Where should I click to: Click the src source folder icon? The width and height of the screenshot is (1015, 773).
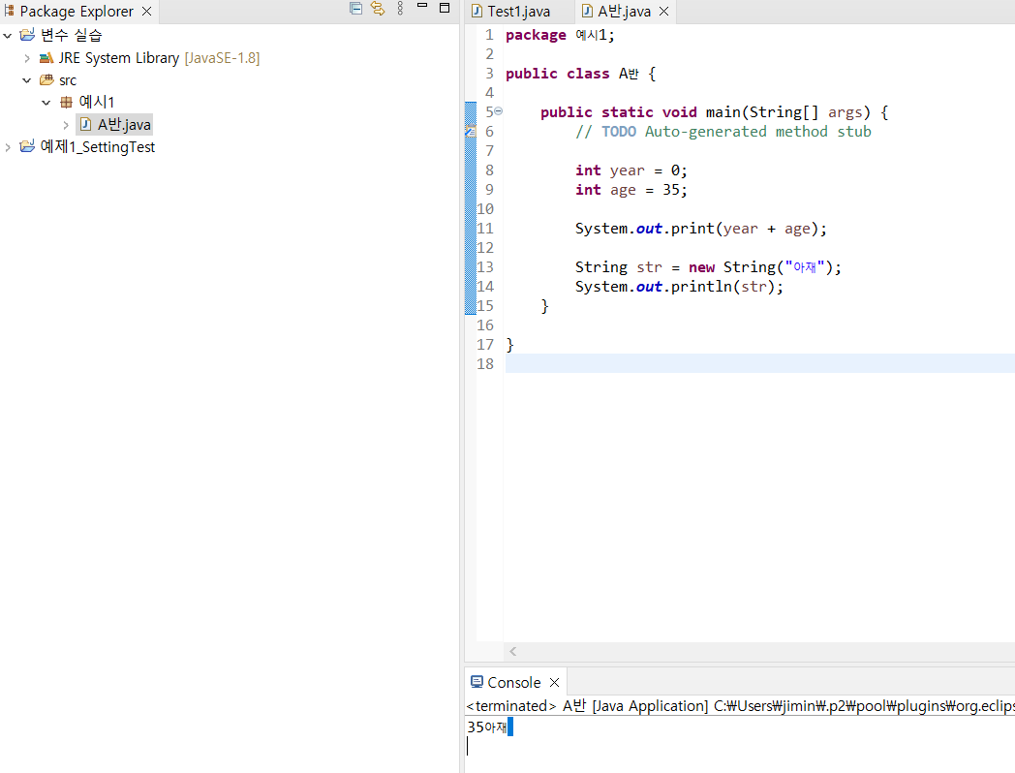(46, 80)
